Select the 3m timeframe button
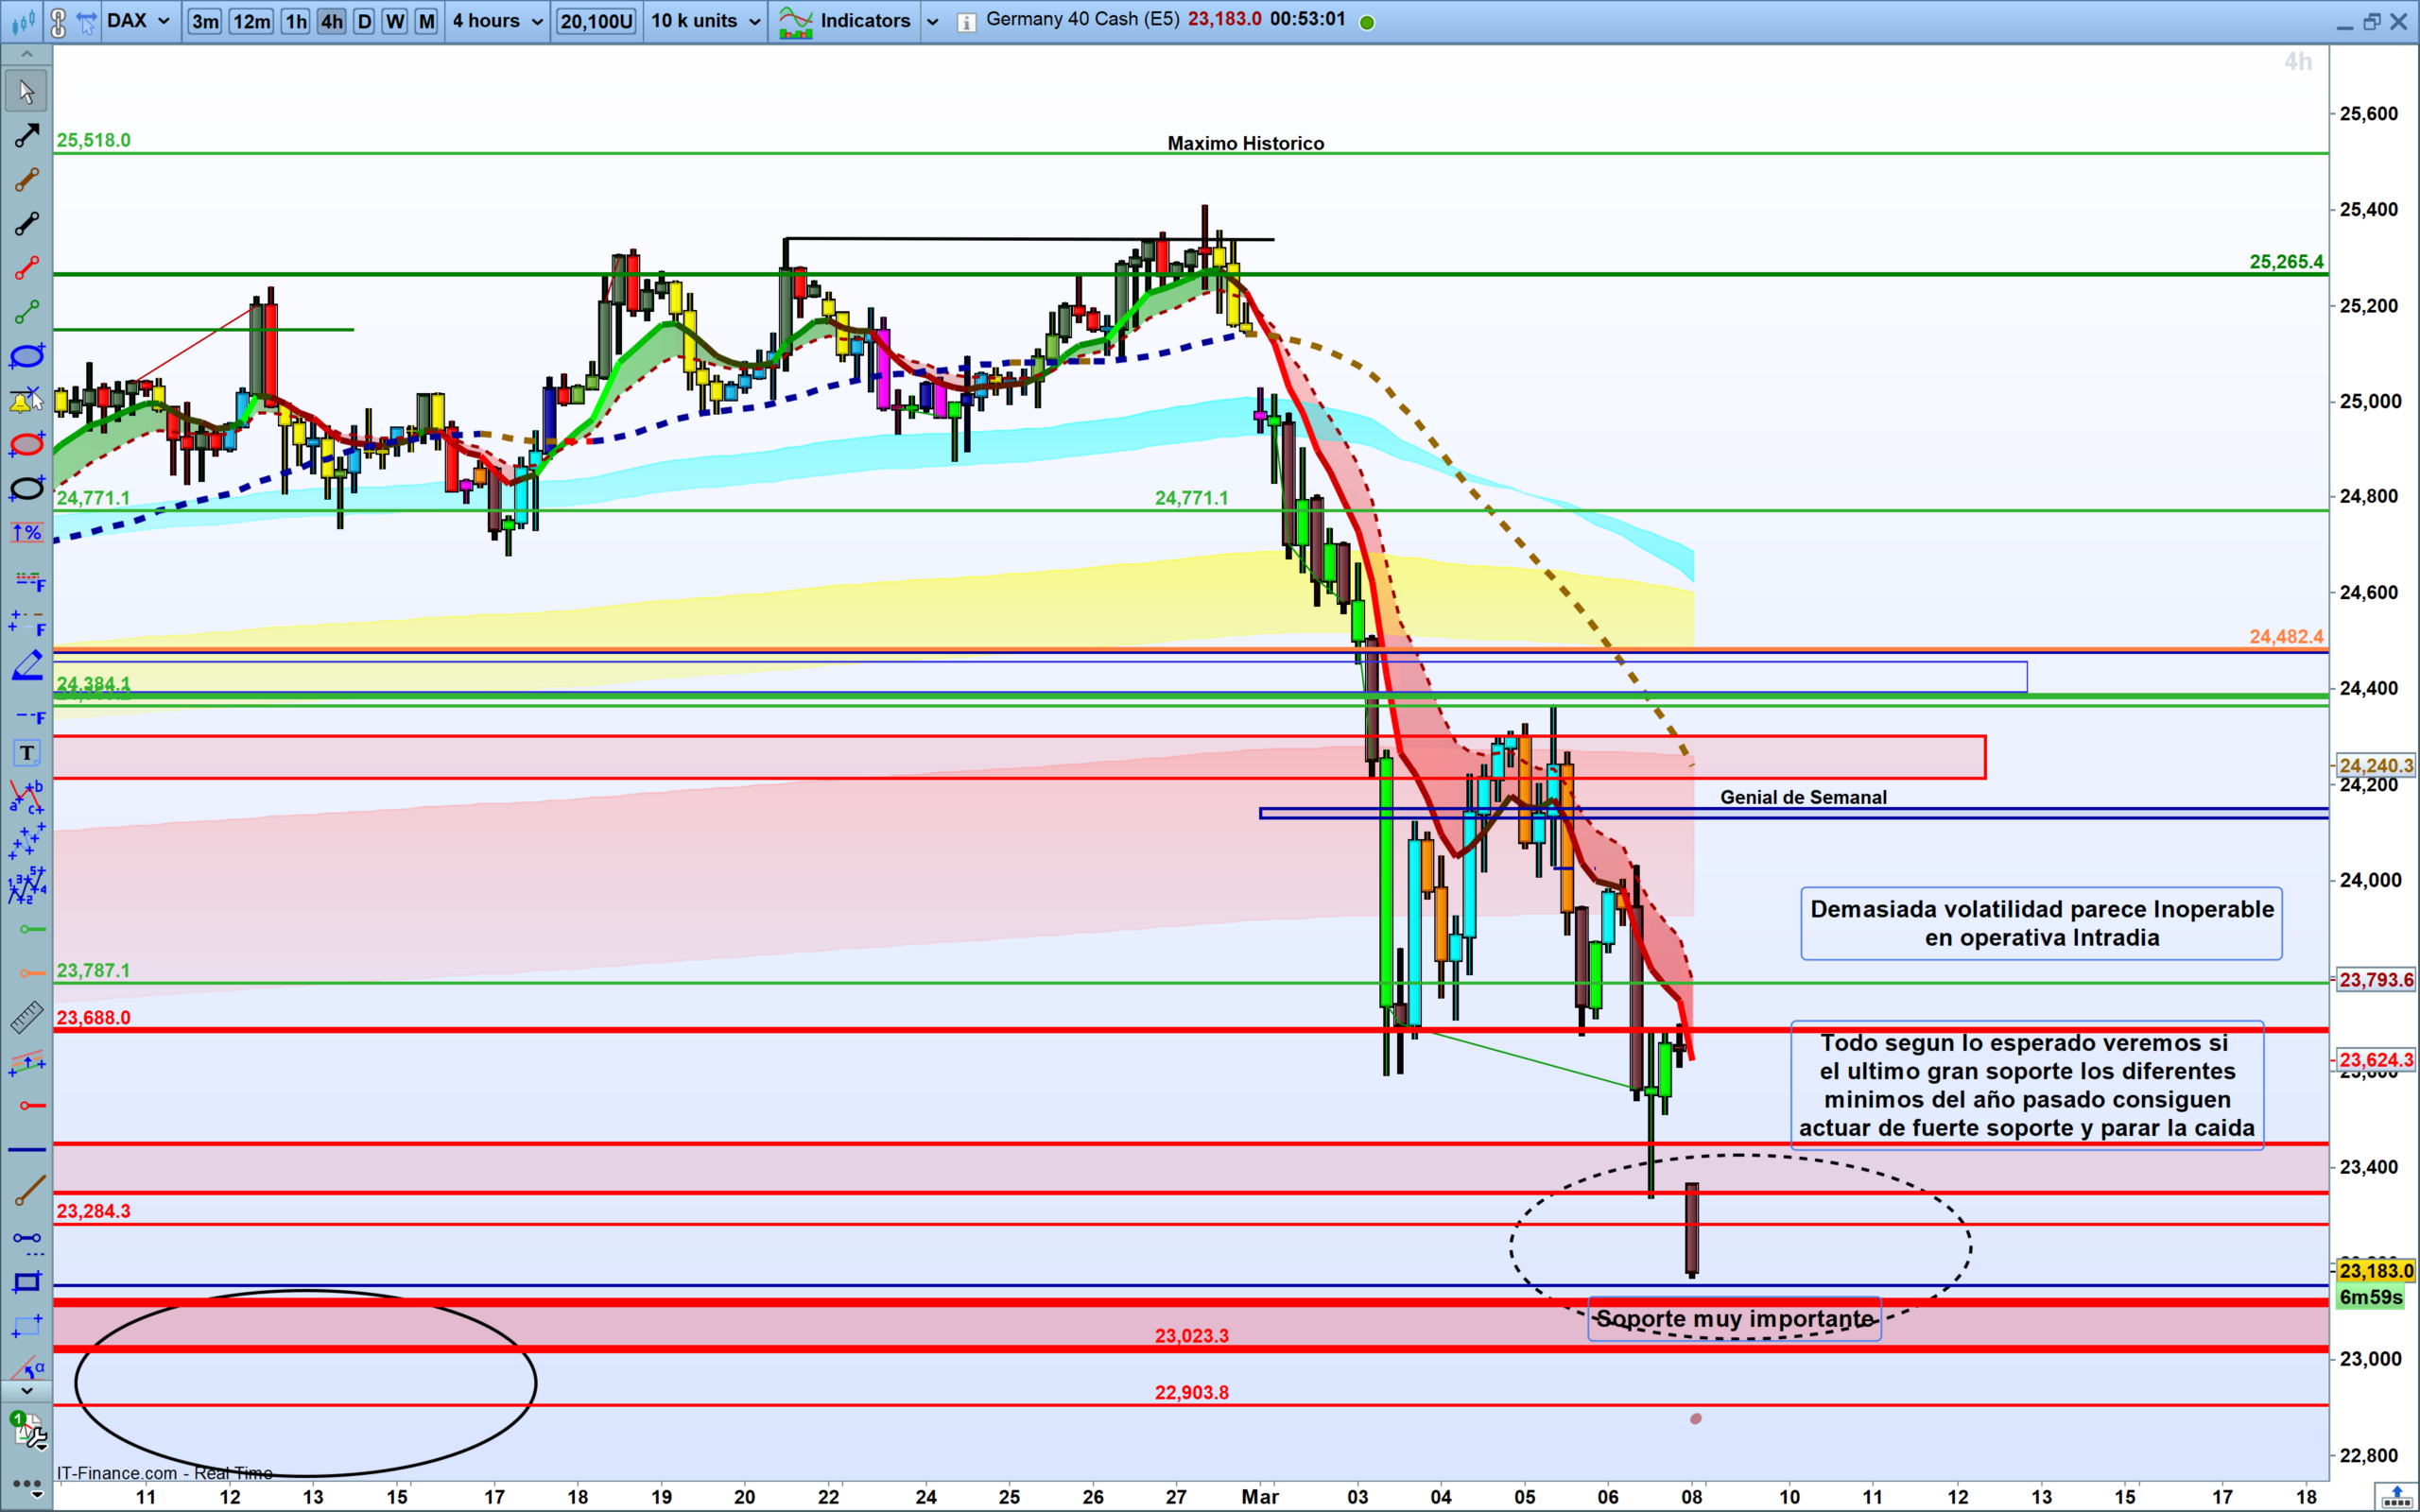 (205, 21)
